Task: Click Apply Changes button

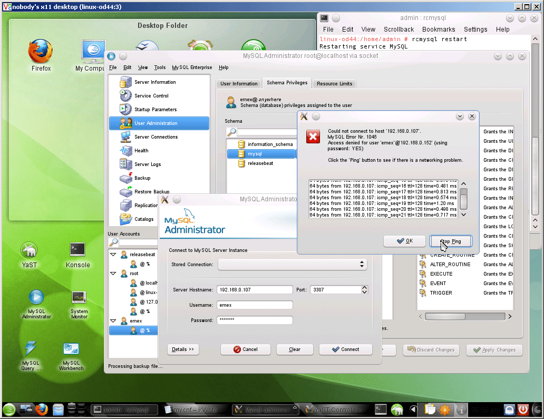Action: (x=494, y=350)
